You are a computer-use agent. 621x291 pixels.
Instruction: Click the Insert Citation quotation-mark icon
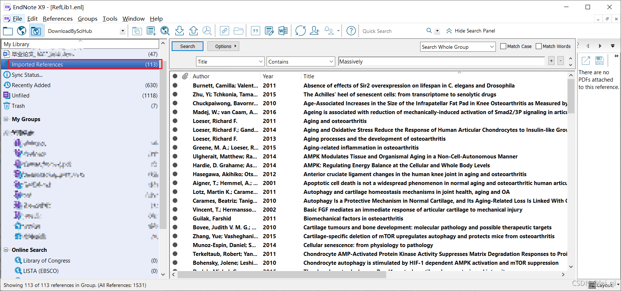255,31
